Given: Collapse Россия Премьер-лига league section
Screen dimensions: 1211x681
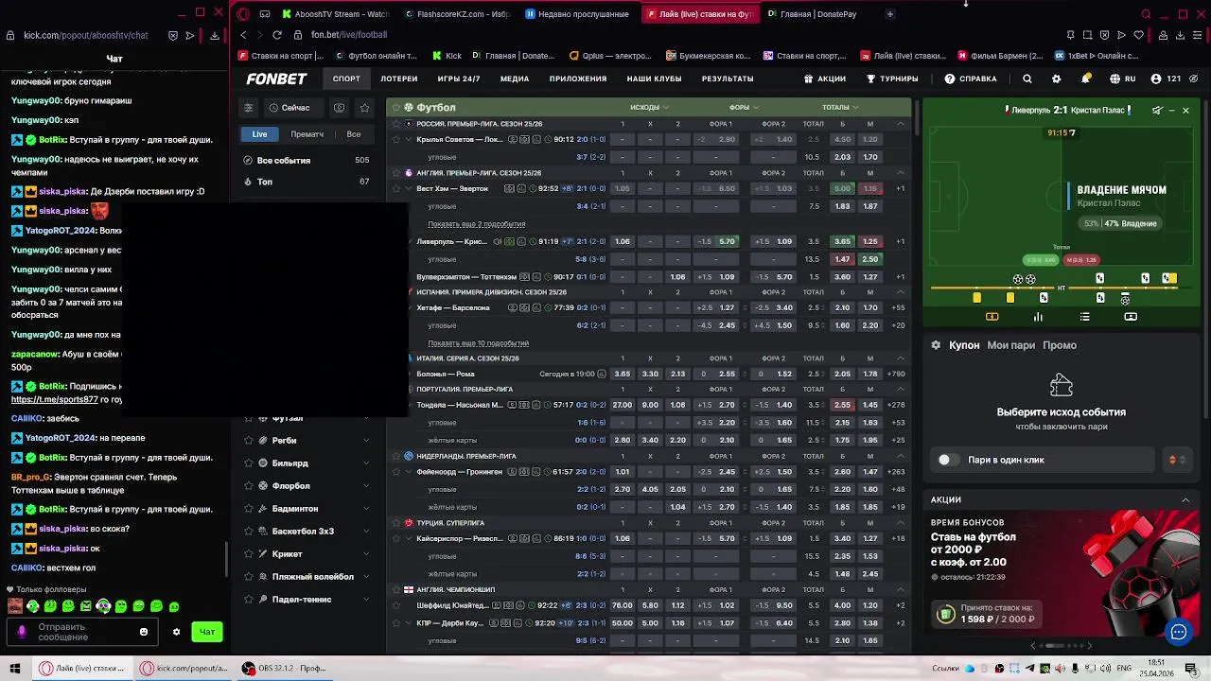Looking at the screenshot, I should pos(901,124).
